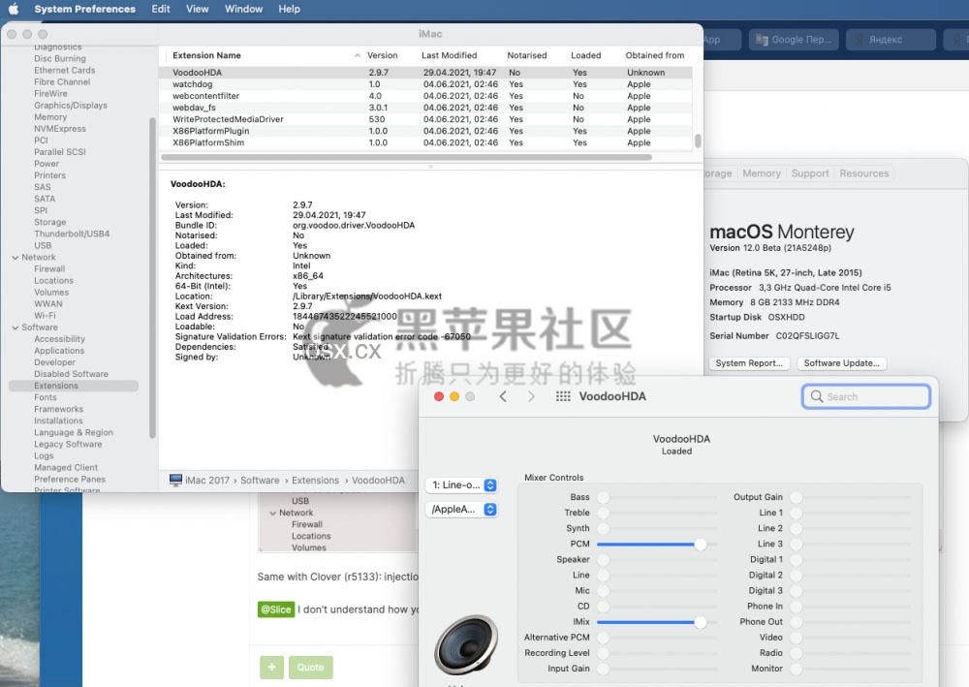The image size is (969, 687).
Task: Click the iMac 2017 computer icon in path bar
Action: [175, 480]
